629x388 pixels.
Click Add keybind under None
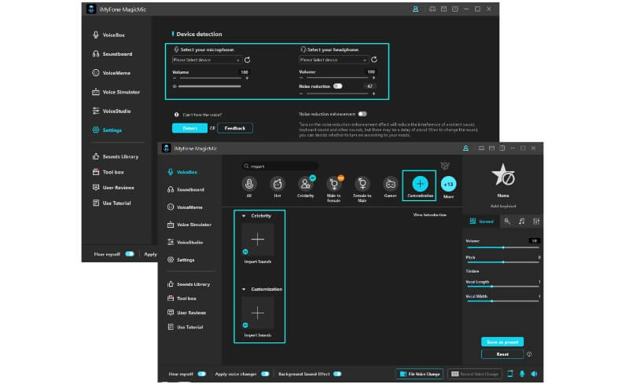coord(503,206)
